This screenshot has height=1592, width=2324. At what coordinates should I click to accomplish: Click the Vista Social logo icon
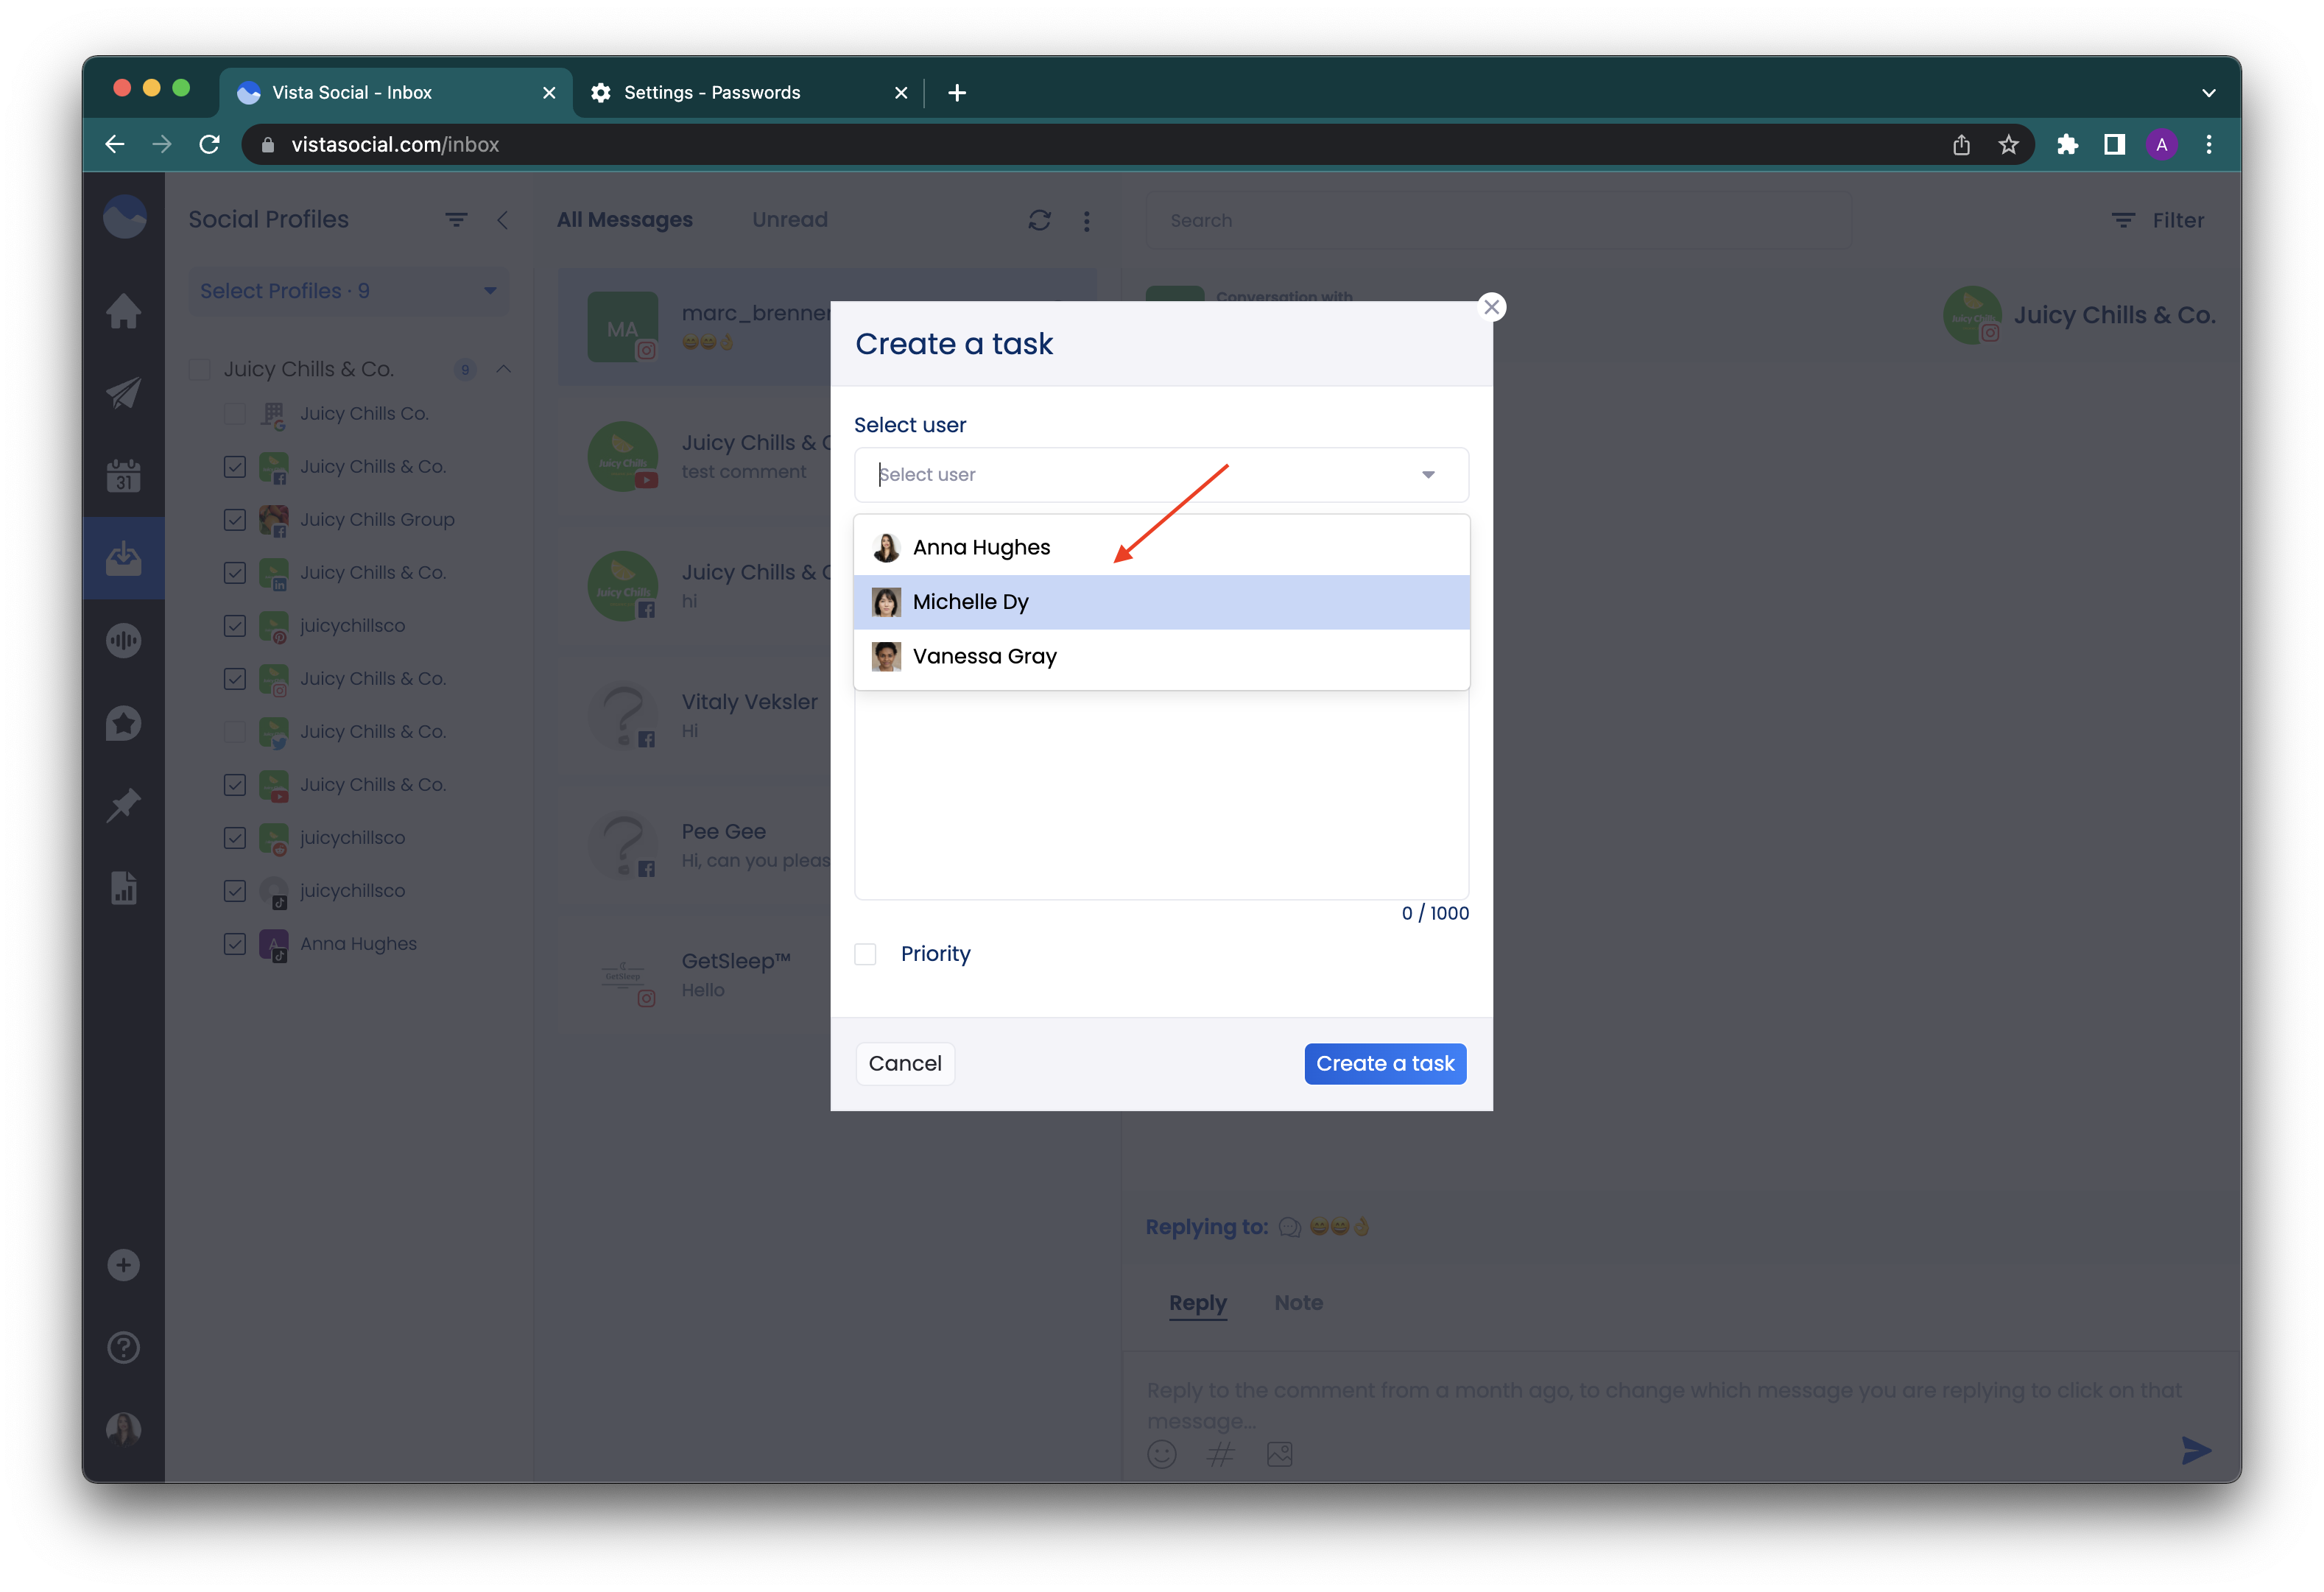[x=125, y=217]
